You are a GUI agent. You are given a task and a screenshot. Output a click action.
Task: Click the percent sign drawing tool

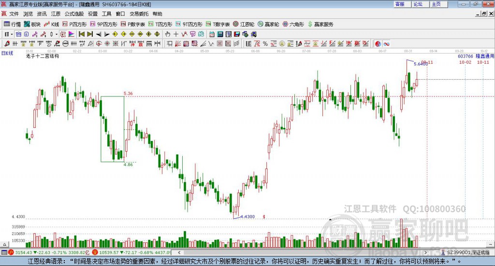[x=265, y=44]
